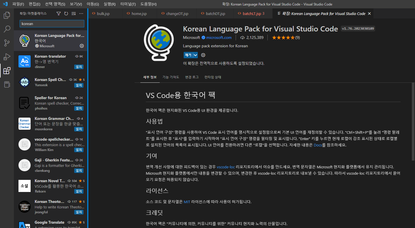Refresh the extensions marketplace list

pyautogui.click(x=66, y=14)
